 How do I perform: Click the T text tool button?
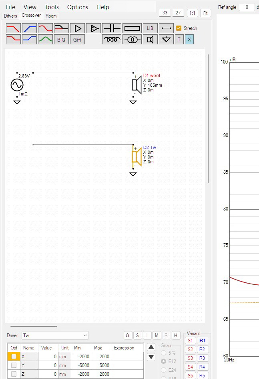pos(179,40)
